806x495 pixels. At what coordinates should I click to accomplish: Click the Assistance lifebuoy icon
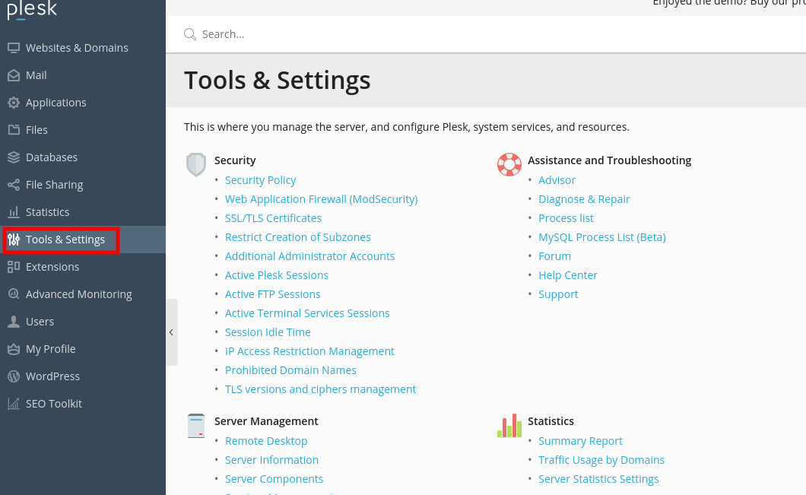pos(509,164)
